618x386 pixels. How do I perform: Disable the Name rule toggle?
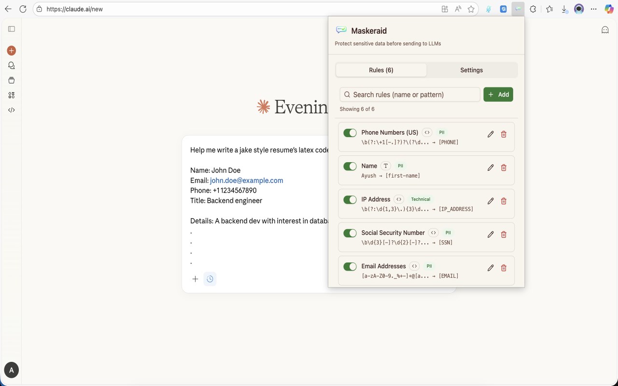[350, 166]
